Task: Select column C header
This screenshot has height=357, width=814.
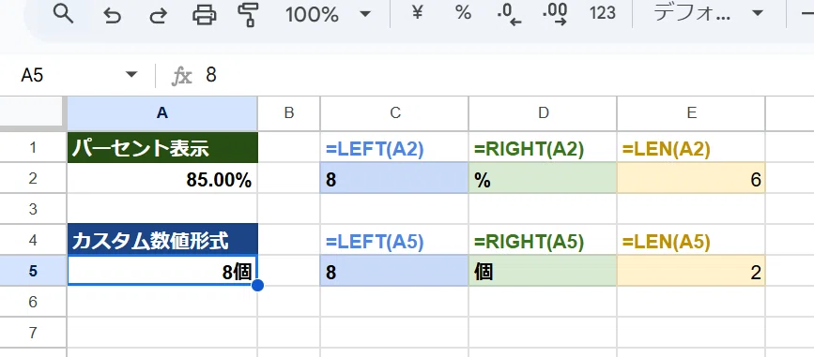Action: click(394, 113)
